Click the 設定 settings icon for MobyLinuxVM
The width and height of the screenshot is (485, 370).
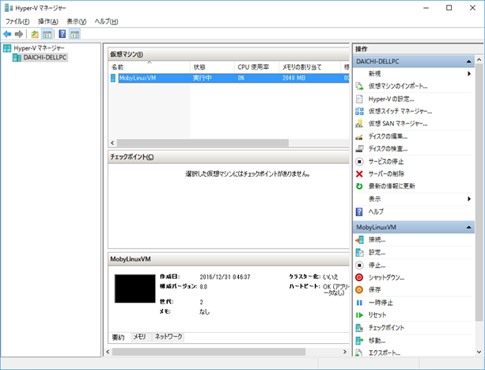pos(359,252)
